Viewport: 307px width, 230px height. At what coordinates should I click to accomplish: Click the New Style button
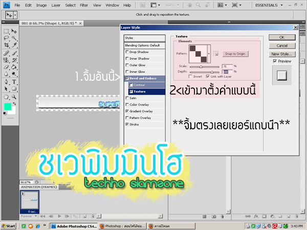tap(282, 54)
